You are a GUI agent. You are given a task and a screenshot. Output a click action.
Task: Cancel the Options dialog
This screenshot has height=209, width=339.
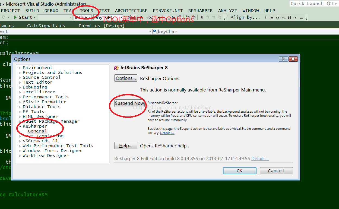tap(276, 171)
